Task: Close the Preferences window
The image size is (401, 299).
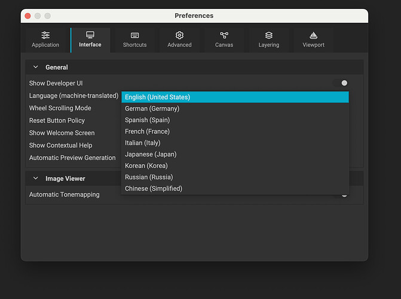Action: tap(27, 16)
